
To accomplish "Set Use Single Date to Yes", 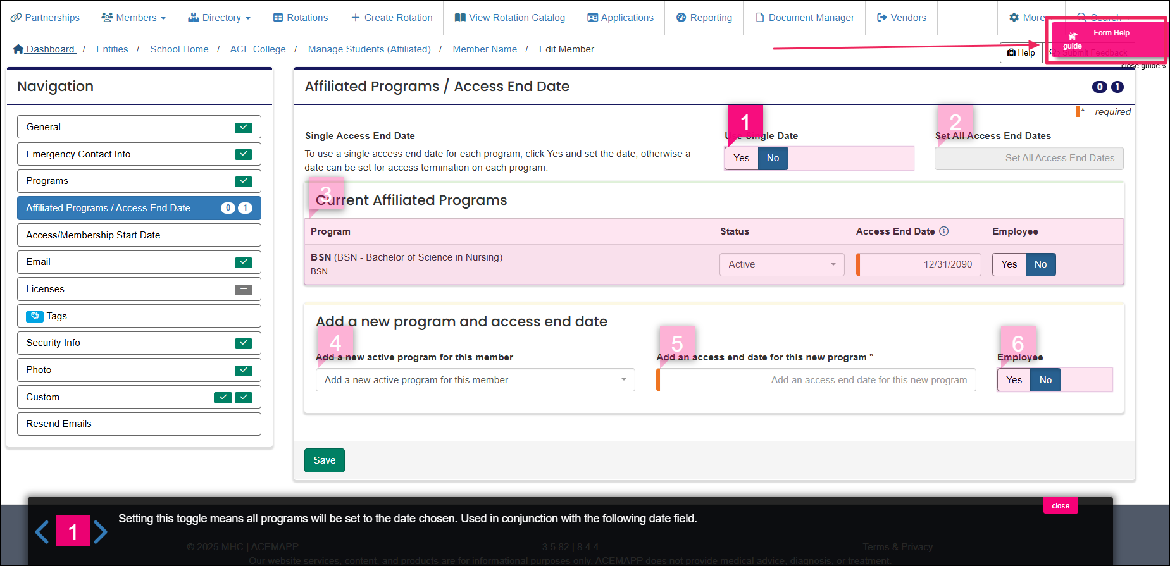I will tap(741, 158).
